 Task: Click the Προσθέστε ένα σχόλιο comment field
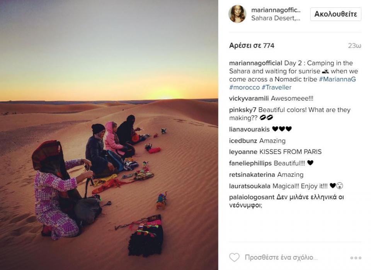281,258
